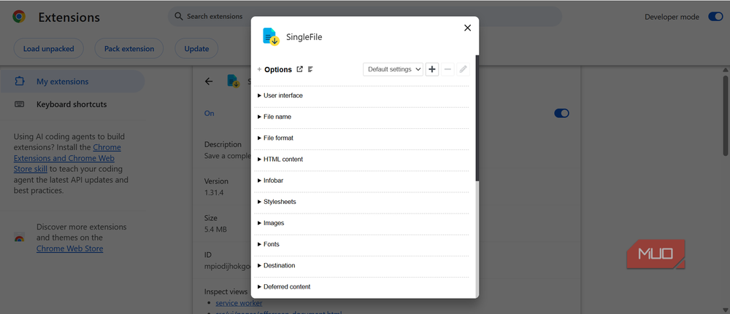Click the page scrollbar up arrow
Viewport: 730px width, 314px height.
point(726,70)
